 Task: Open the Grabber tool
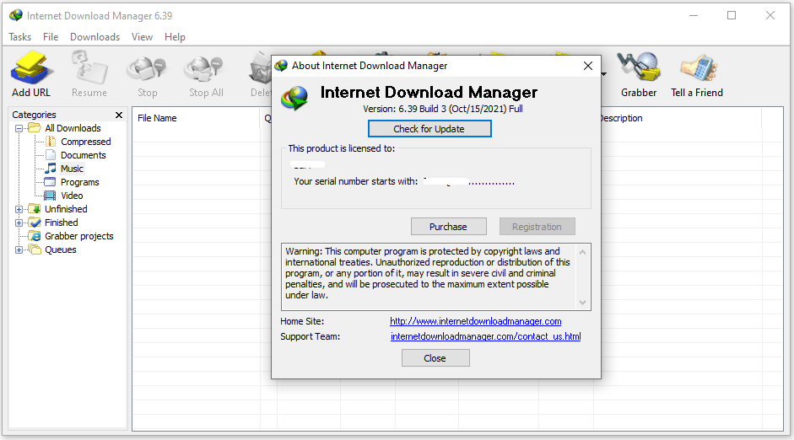click(639, 67)
